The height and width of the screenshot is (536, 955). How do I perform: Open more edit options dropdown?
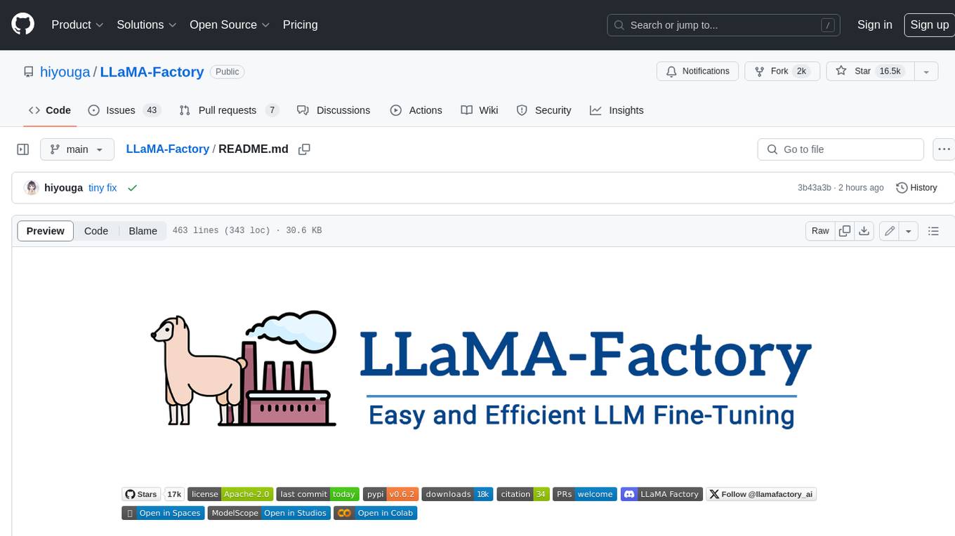[909, 231]
